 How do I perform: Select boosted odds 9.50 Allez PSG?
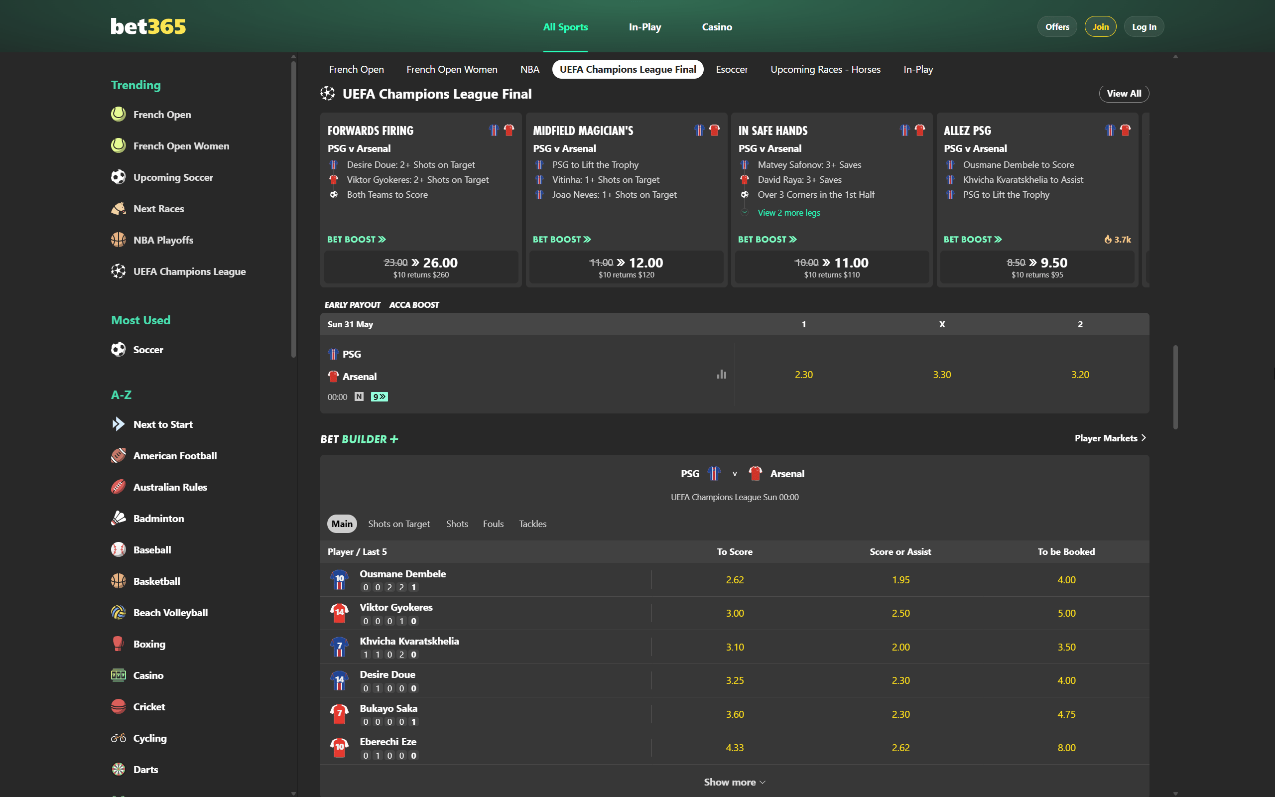pos(1037,267)
